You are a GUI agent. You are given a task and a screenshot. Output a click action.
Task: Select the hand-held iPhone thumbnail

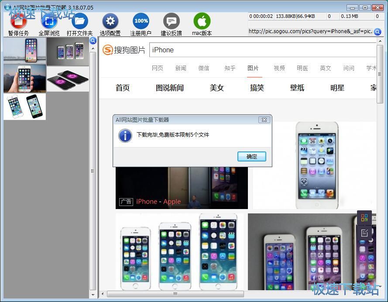pyautogui.click(x=25, y=79)
